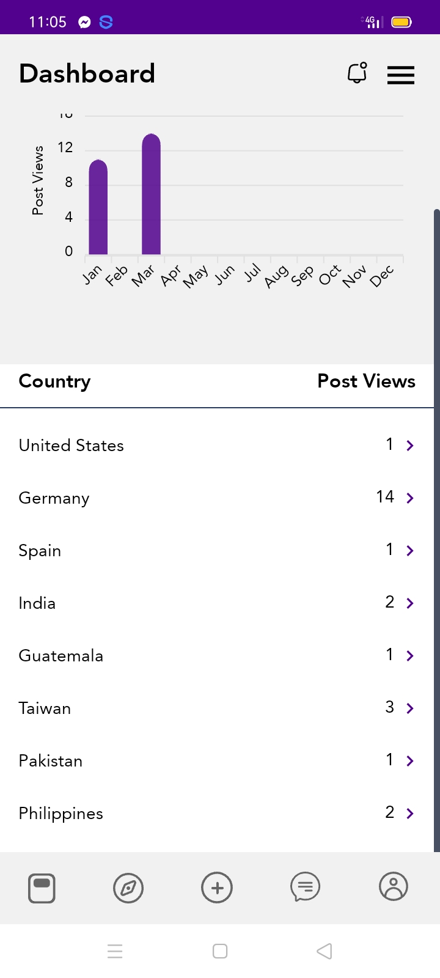Screen dimensions: 440x978
Task: Open the profile icon in bottom bar
Action: pos(394,886)
